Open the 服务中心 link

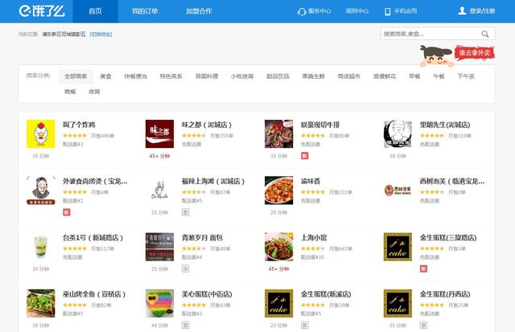click(319, 11)
